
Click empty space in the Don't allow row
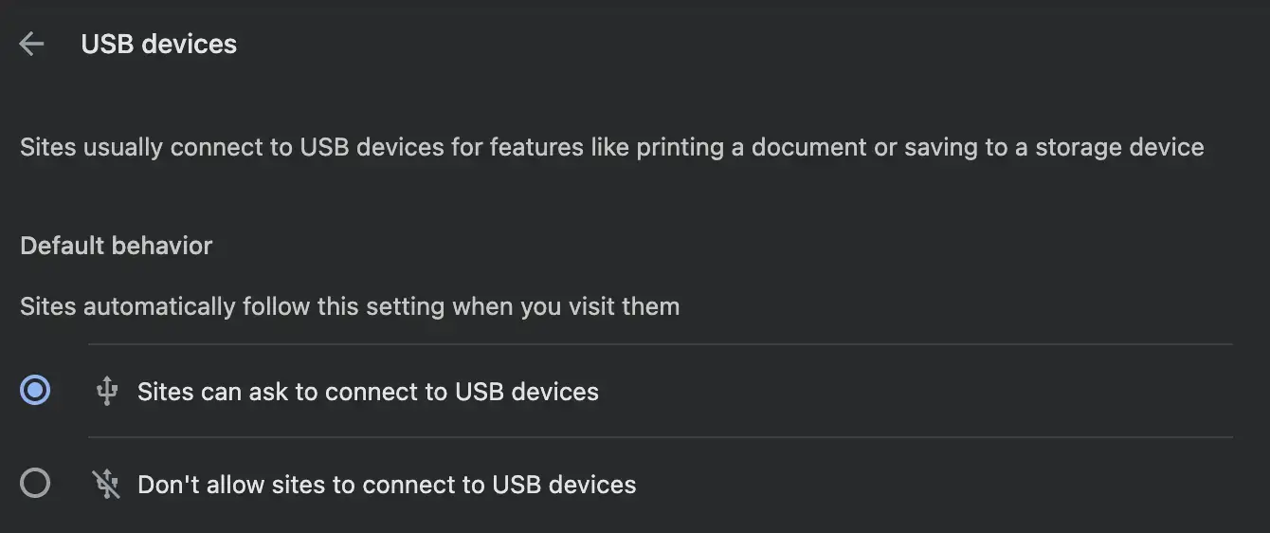[929, 484]
